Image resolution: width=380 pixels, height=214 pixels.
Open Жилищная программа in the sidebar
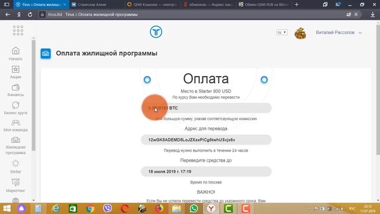point(15,146)
